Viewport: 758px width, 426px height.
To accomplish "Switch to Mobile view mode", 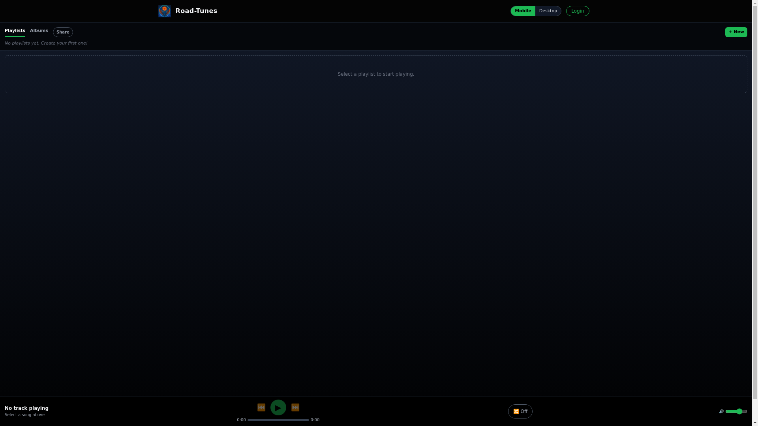I will coord(523,11).
